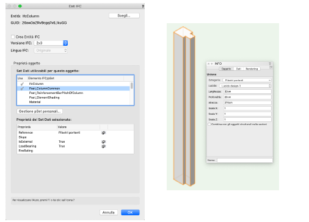Click the Scala Y input field
Viewport: 309px width, 222px height.
[x=247, y=114]
